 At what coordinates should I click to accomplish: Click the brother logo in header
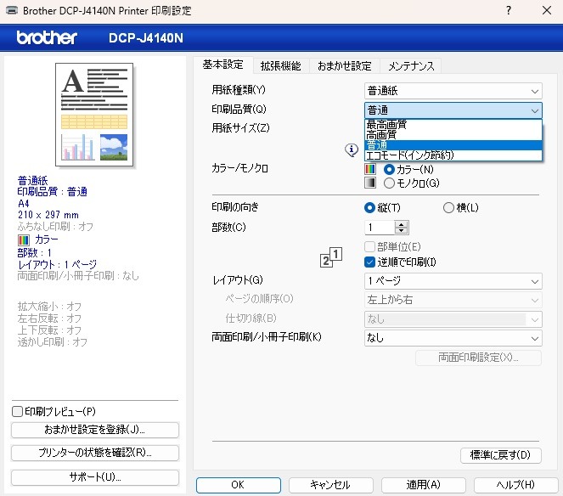click(47, 37)
